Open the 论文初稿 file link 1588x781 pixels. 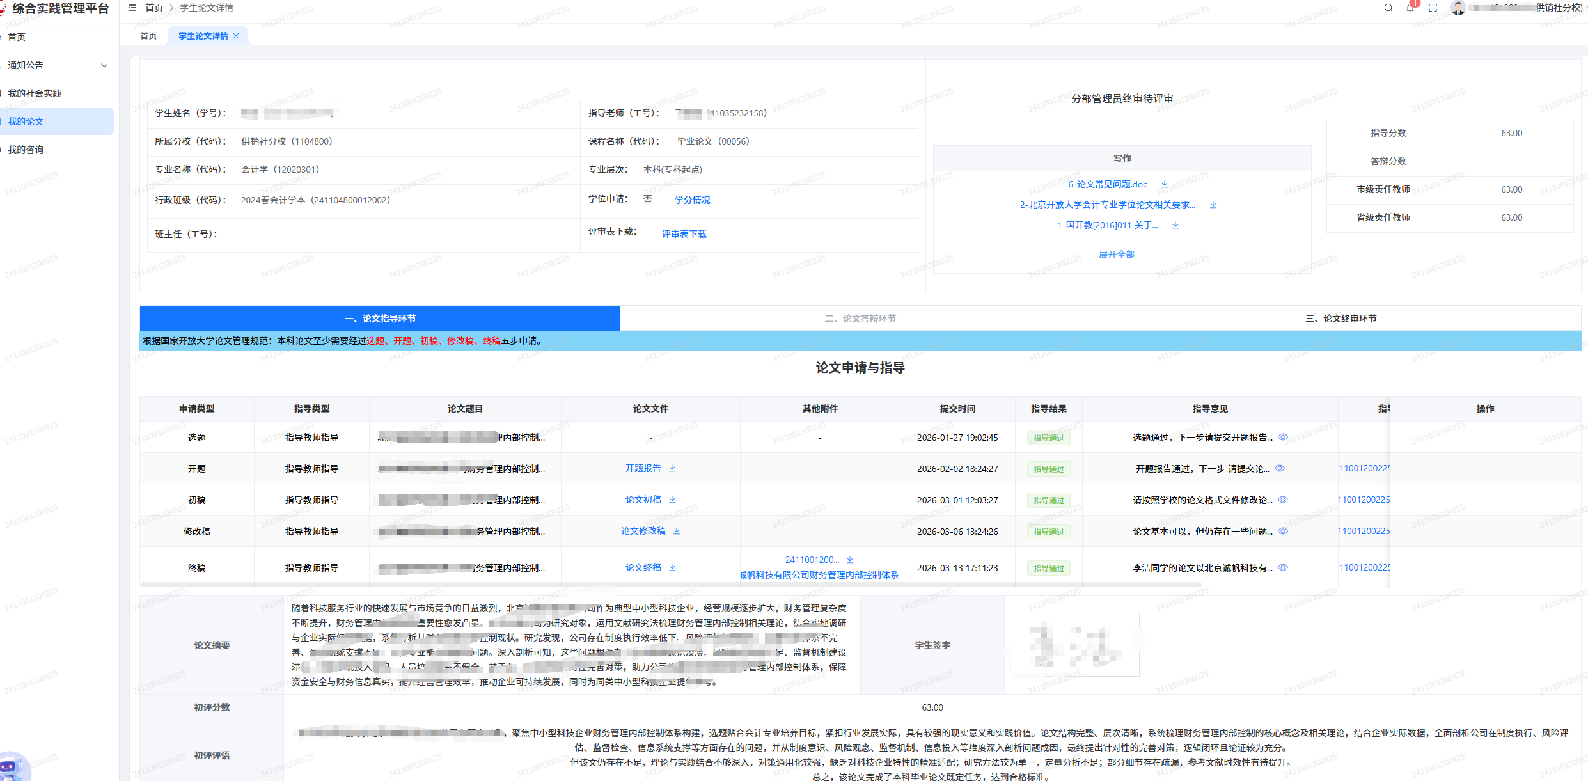(x=643, y=500)
